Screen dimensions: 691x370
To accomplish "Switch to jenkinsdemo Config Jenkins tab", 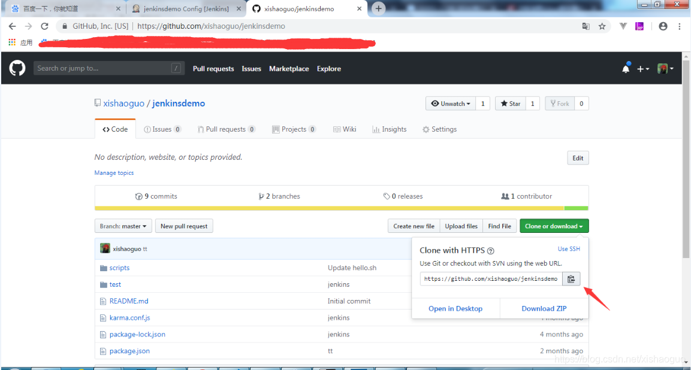I will [186, 9].
